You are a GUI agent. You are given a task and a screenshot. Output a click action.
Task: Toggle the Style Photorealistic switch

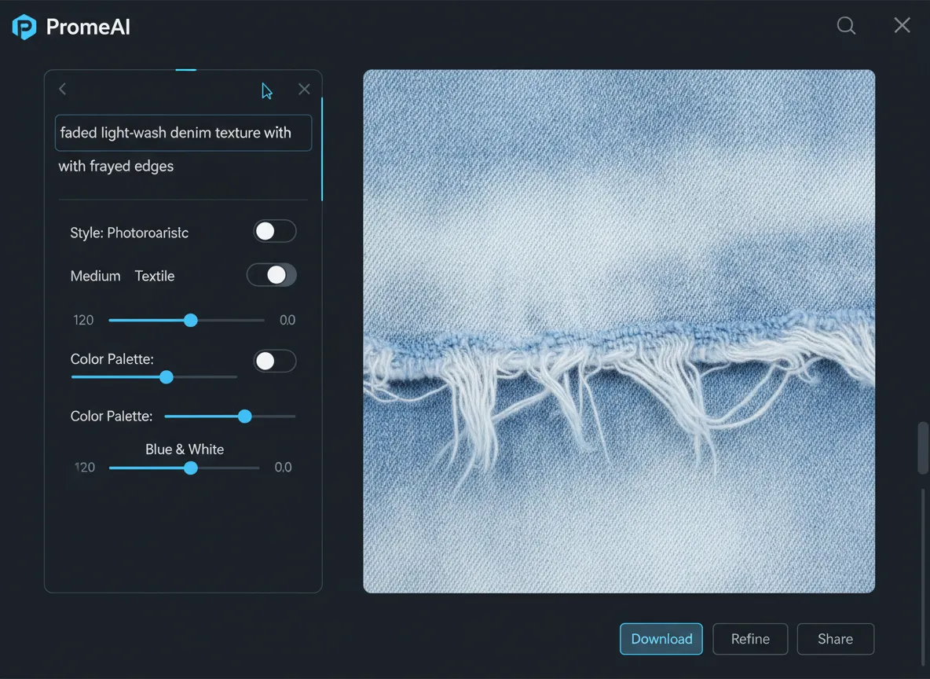[274, 231]
